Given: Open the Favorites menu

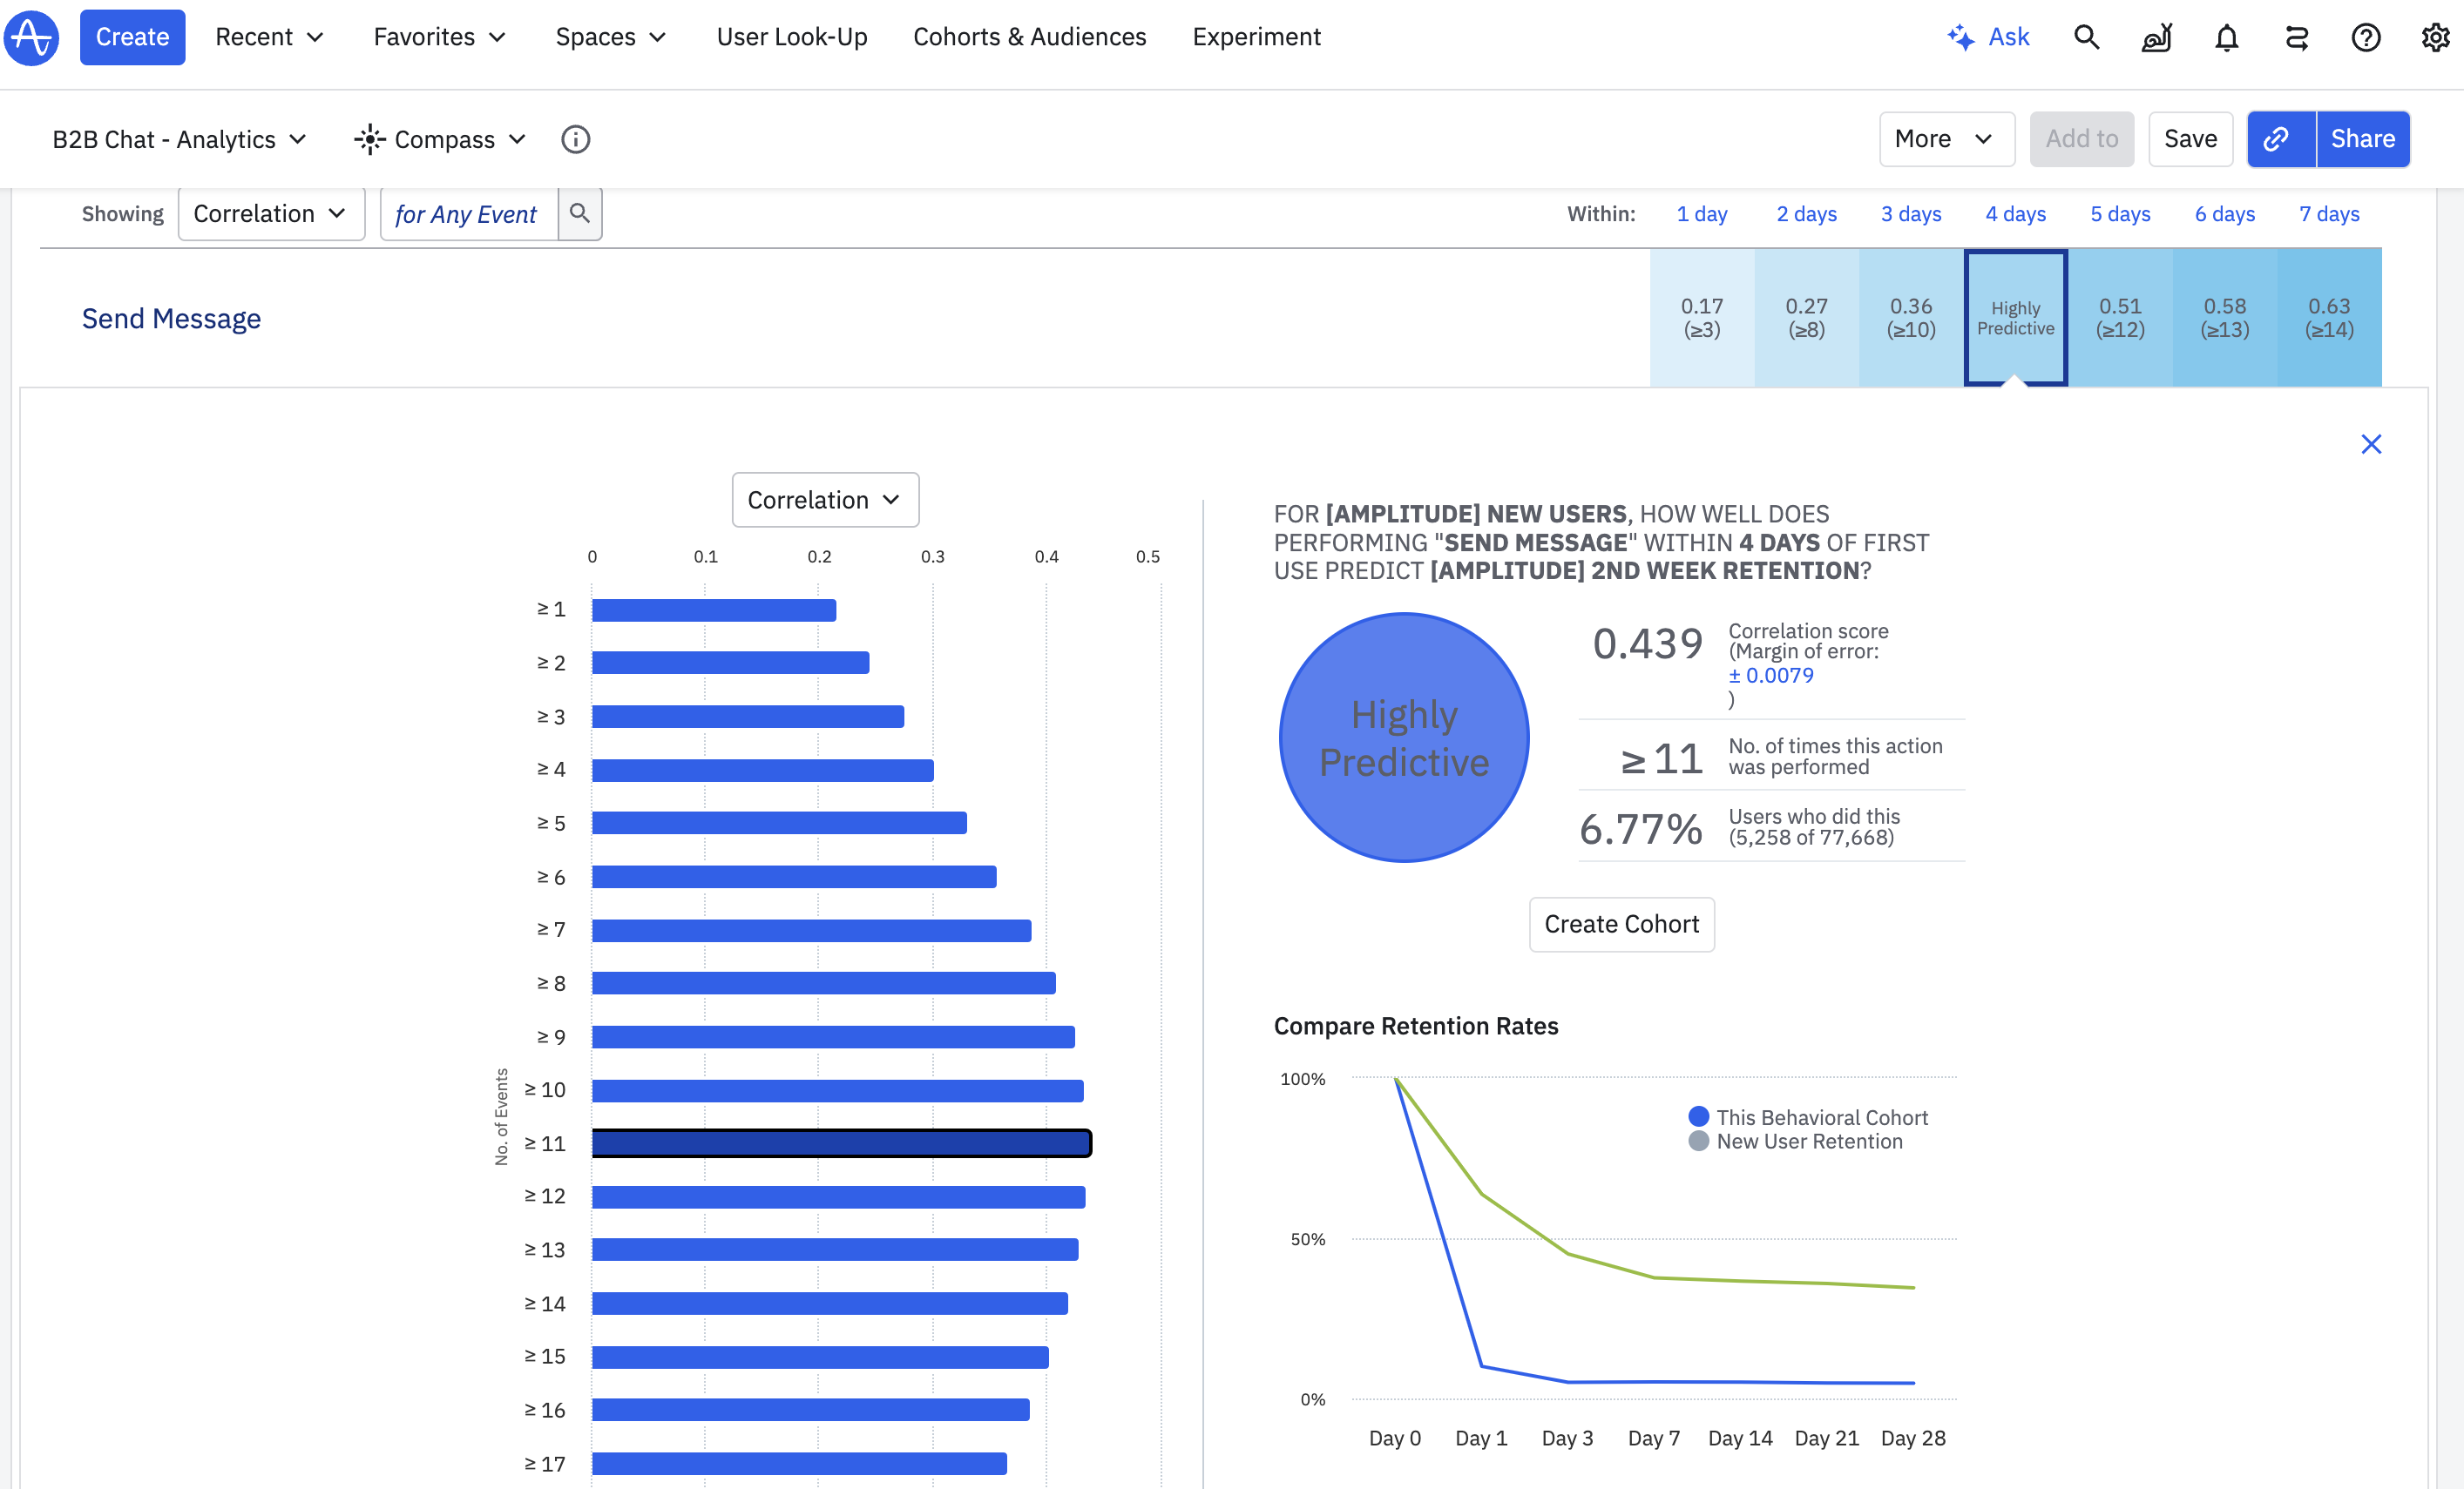Looking at the screenshot, I should click(x=439, y=37).
